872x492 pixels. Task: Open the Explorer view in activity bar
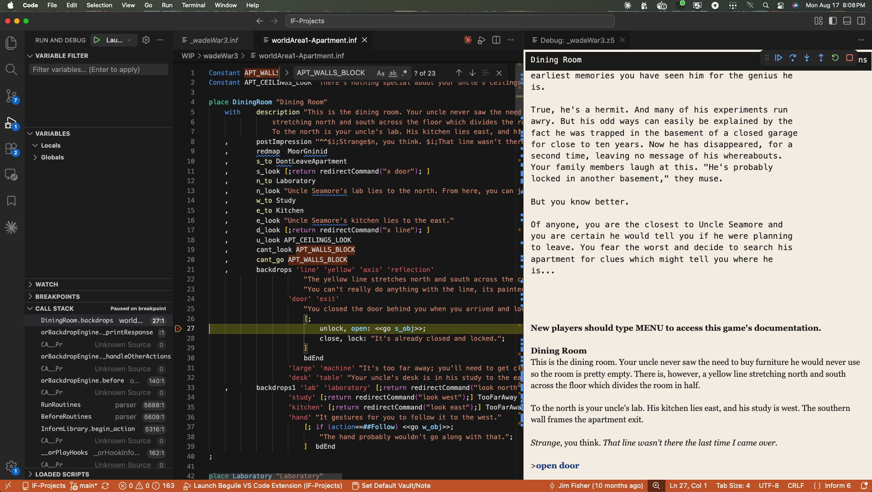pos(11,43)
